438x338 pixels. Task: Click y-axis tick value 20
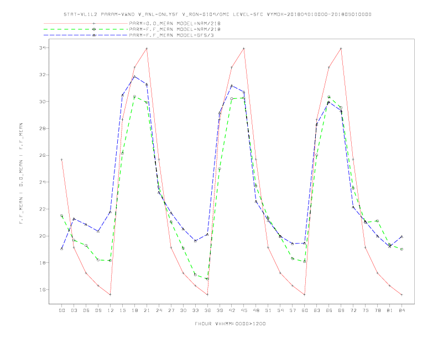click(x=42, y=236)
